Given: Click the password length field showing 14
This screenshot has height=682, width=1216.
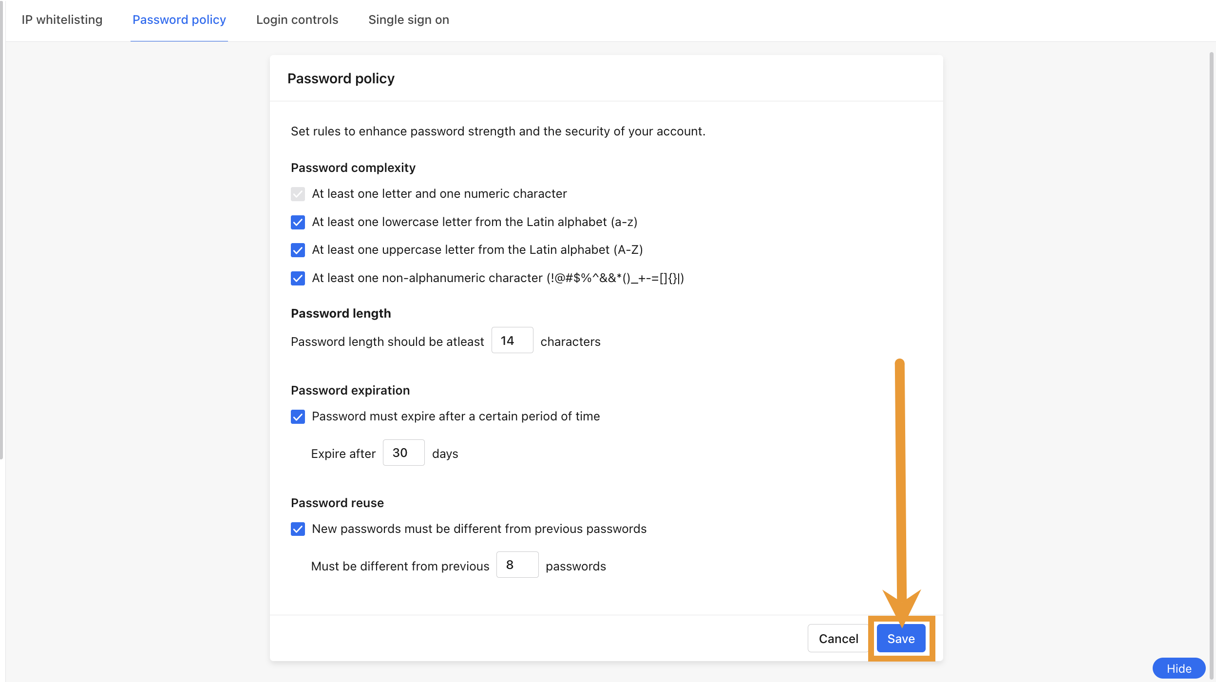Looking at the screenshot, I should [x=512, y=341].
